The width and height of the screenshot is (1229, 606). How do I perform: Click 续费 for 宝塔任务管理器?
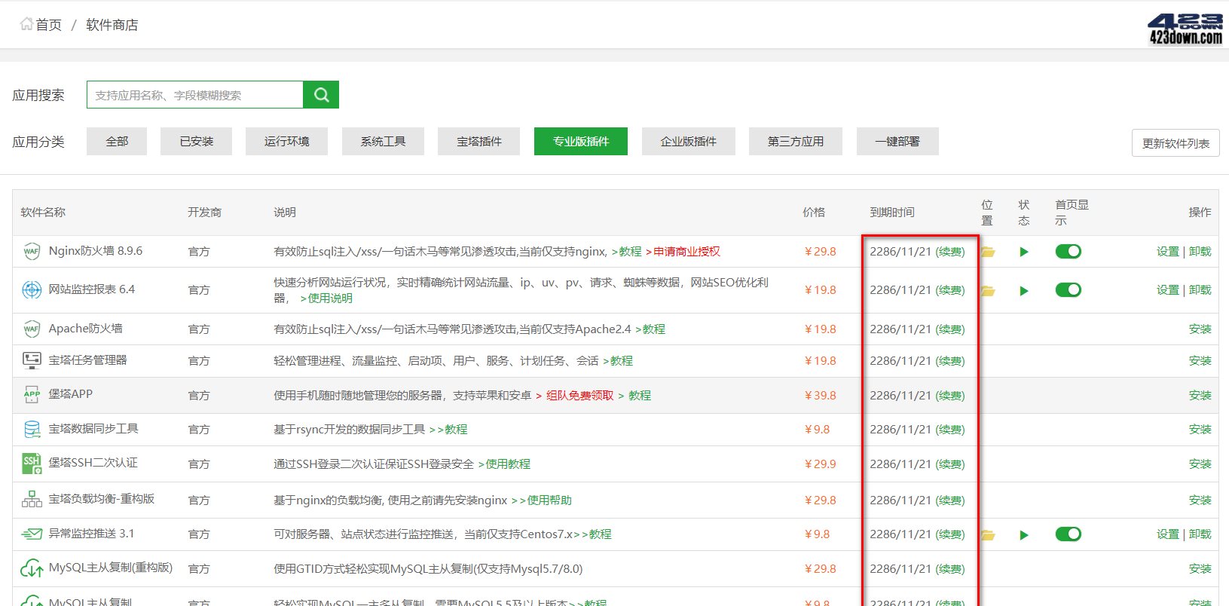(950, 361)
